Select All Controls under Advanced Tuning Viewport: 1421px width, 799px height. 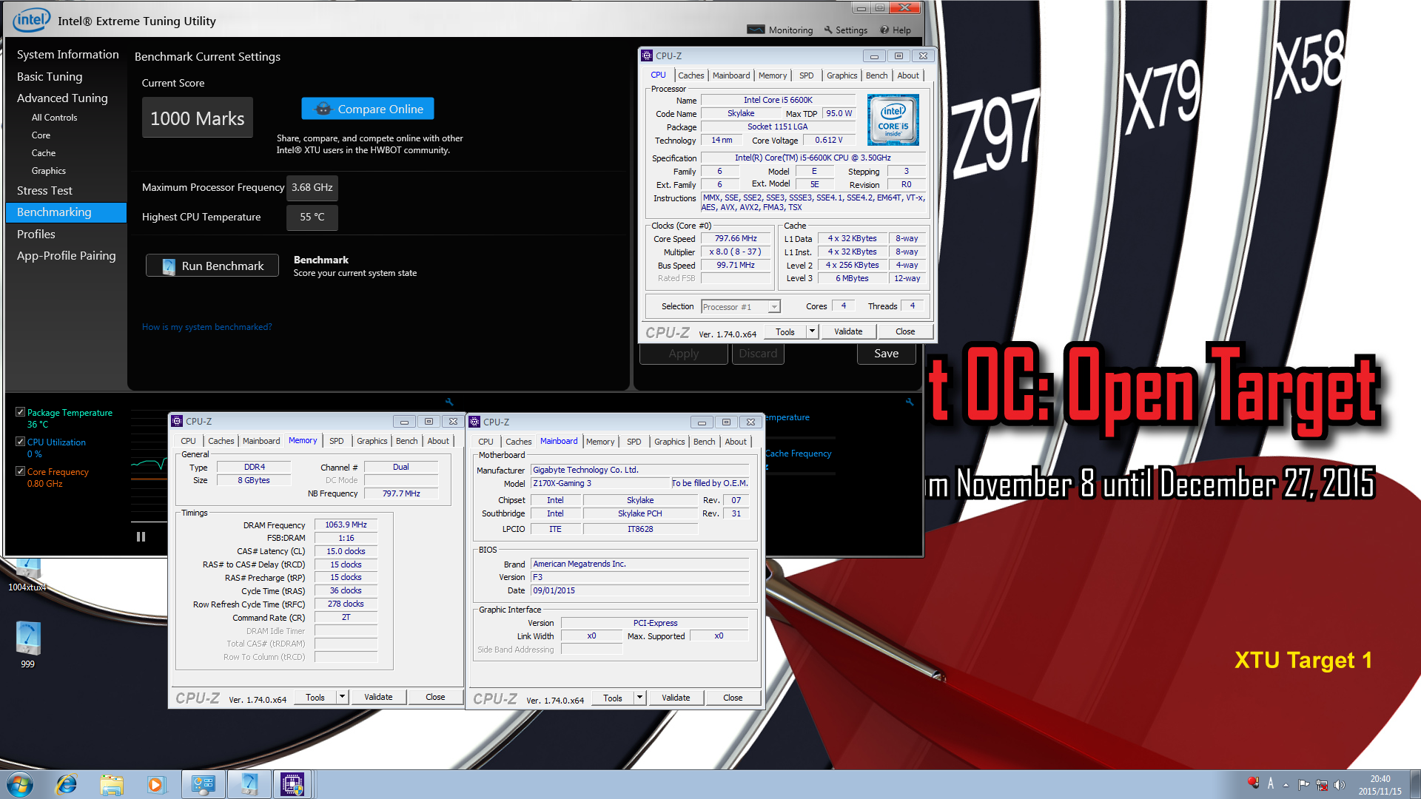tap(54, 118)
